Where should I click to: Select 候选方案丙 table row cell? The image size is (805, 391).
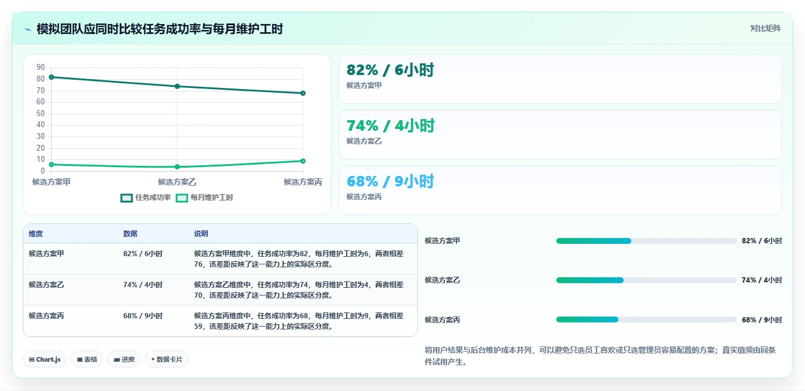pyautogui.click(x=46, y=316)
